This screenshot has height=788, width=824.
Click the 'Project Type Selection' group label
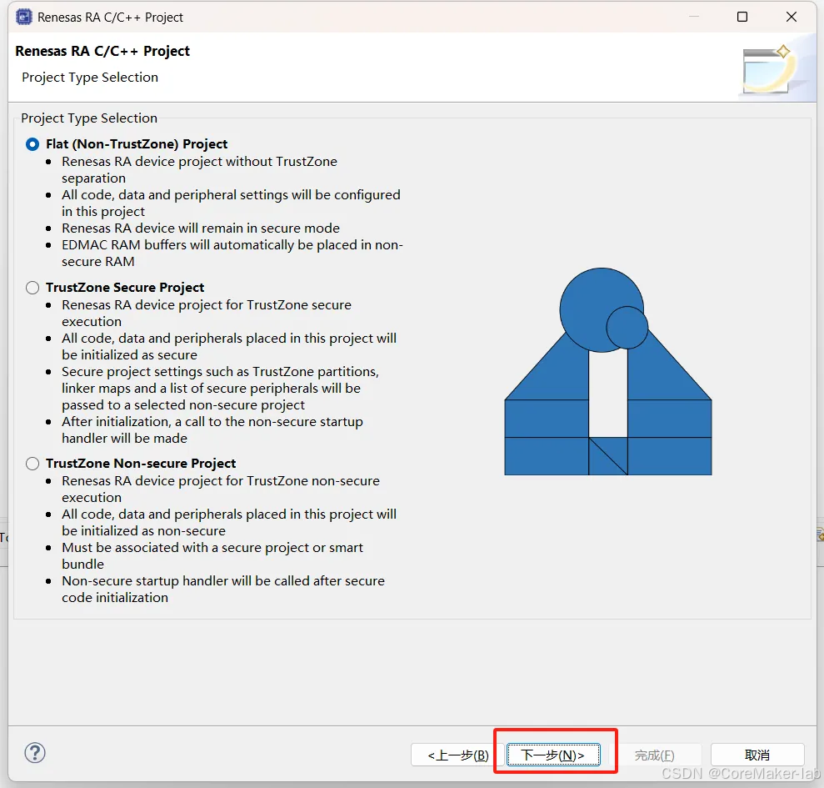(x=89, y=118)
